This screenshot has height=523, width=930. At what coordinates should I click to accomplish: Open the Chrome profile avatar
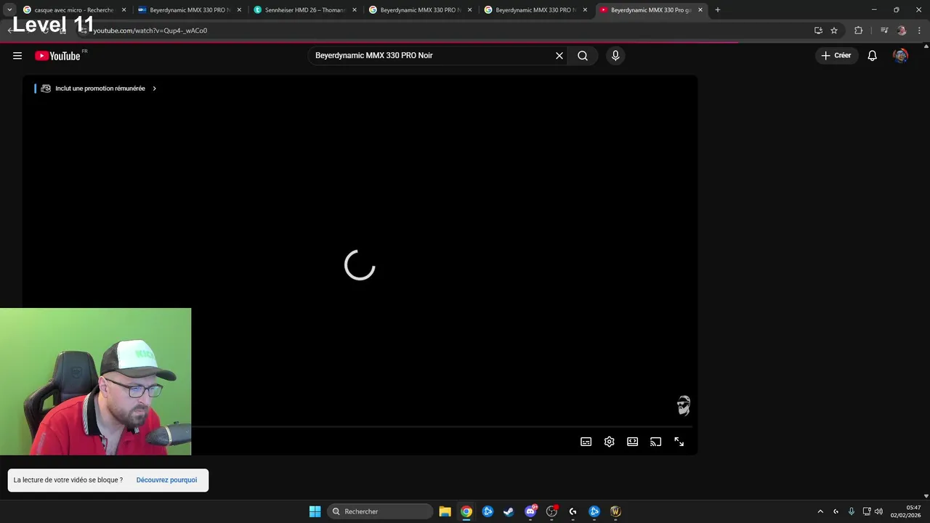(x=902, y=31)
